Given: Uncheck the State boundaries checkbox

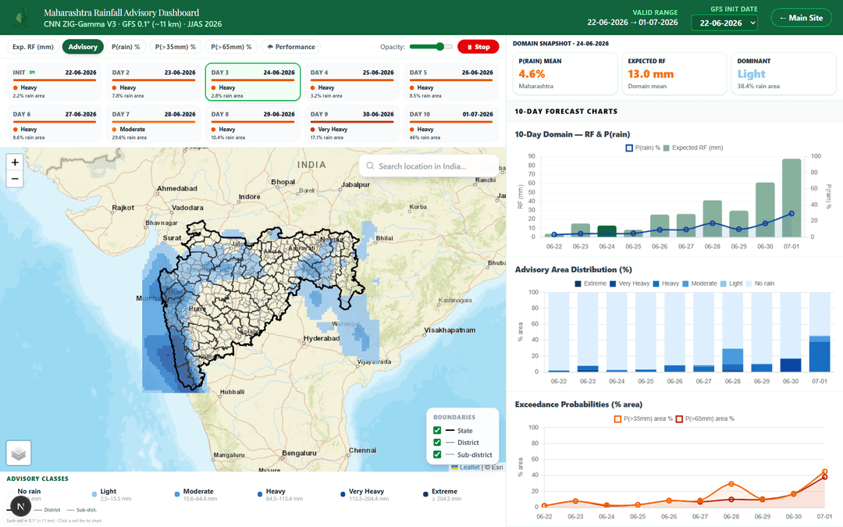Looking at the screenshot, I should [x=437, y=430].
